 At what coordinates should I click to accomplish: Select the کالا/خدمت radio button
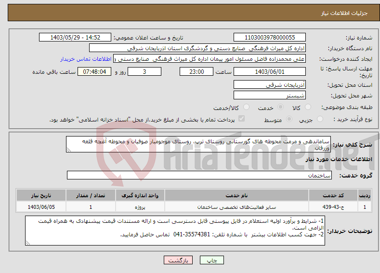coord(246,107)
